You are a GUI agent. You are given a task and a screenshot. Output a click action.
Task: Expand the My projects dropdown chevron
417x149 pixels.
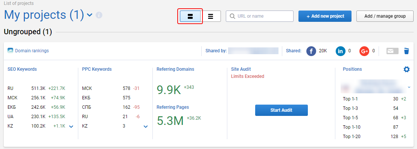90,15
